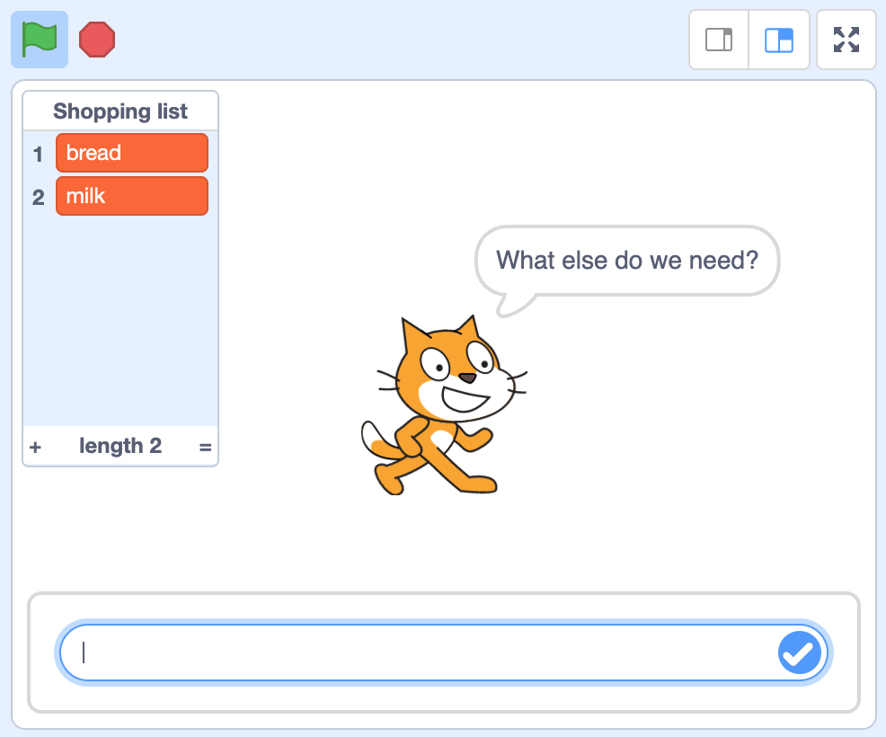
Task: Click row number 2 in the list
Action: [x=38, y=197]
